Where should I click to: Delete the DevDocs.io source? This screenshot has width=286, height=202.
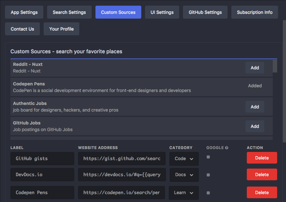point(262,175)
